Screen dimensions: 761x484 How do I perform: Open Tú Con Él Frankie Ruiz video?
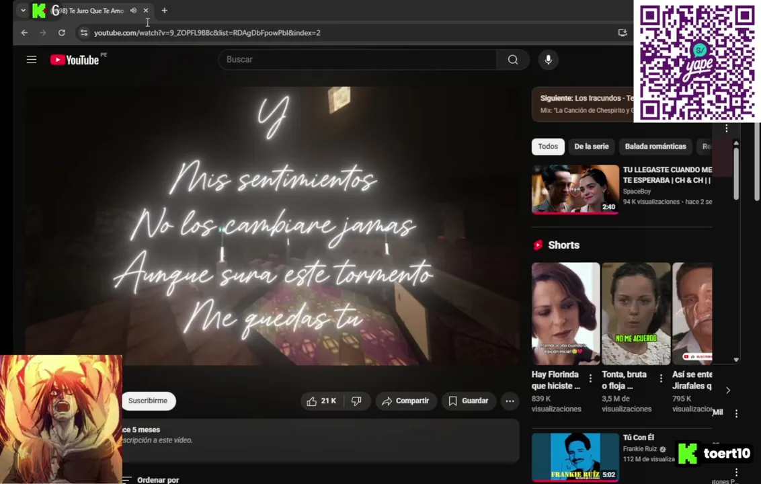click(x=575, y=457)
